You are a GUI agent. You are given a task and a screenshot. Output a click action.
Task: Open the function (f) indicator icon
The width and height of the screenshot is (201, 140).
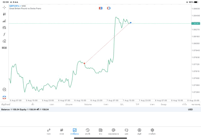4,34
